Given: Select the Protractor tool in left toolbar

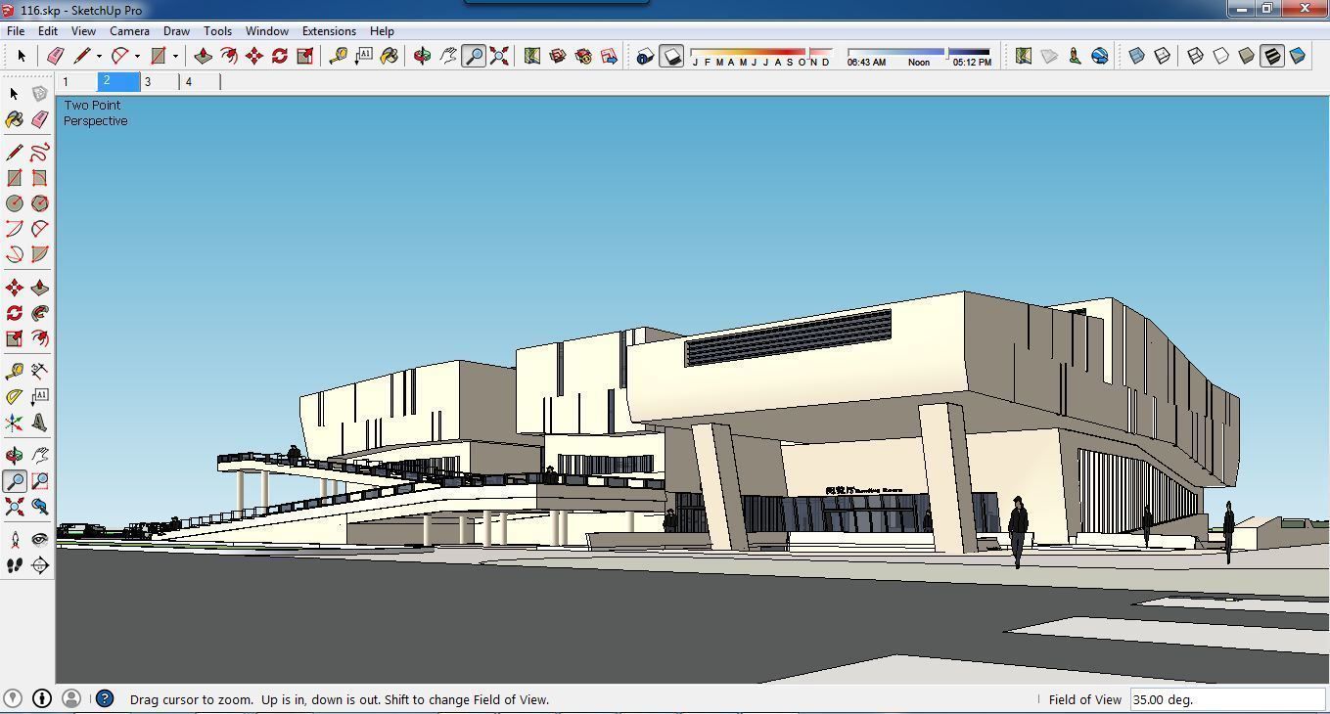Looking at the screenshot, I should tap(14, 397).
